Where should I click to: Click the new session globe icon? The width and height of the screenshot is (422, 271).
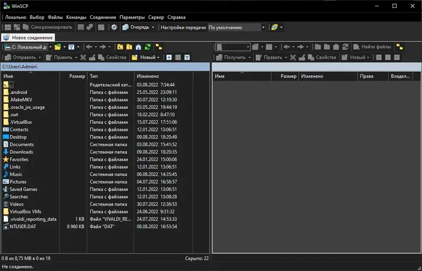coord(274,27)
